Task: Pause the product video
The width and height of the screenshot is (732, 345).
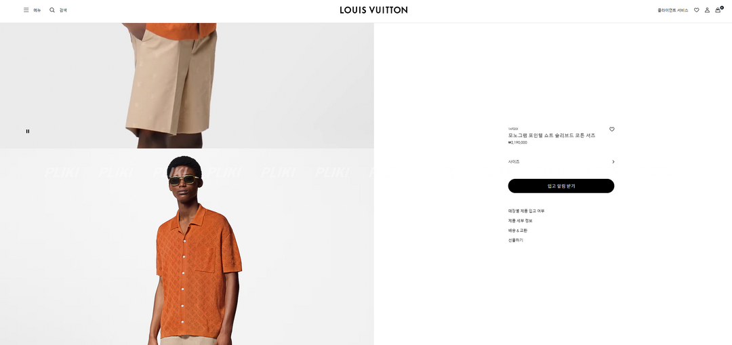Action: coord(28,131)
